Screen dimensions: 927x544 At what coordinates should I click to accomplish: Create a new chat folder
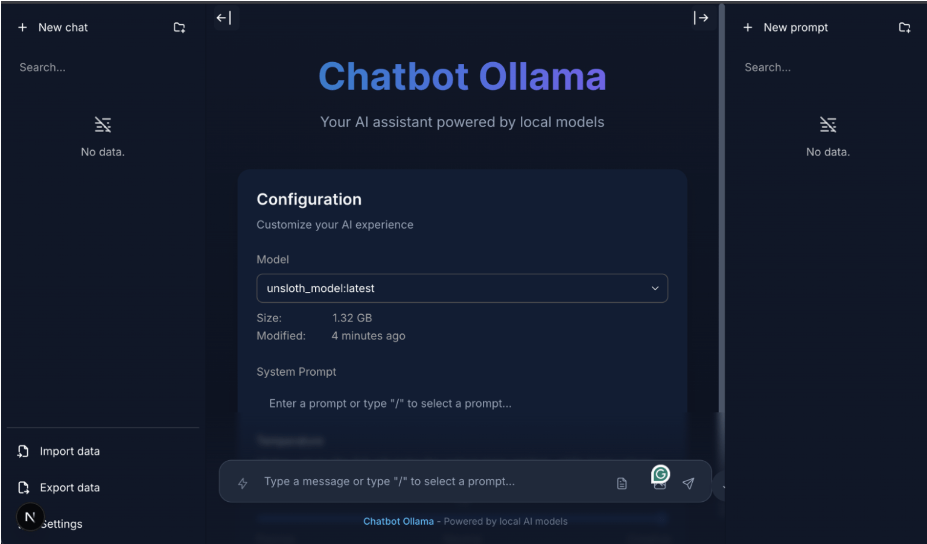[179, 28]
